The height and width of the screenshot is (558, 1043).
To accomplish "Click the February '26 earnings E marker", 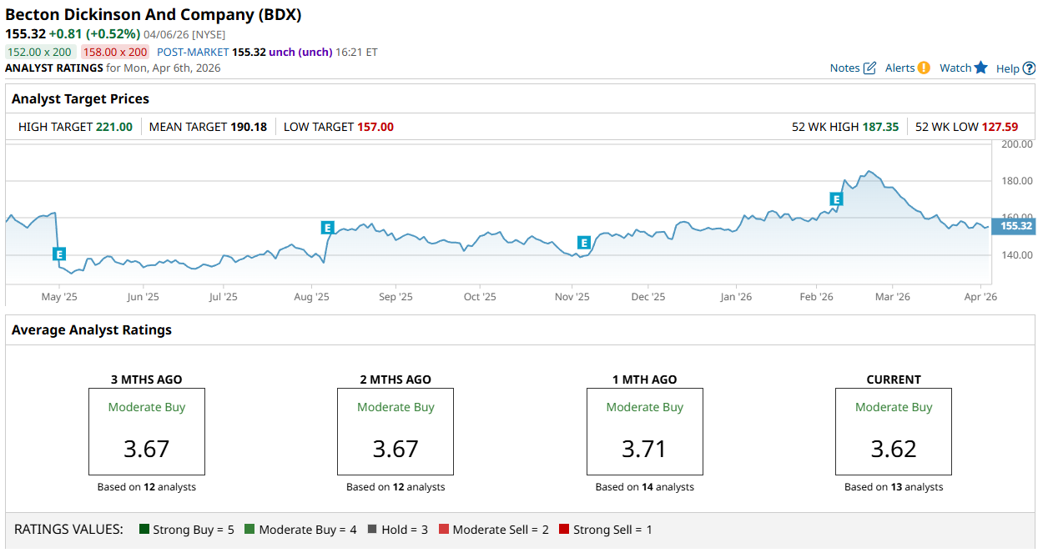I will click(836, 199).
